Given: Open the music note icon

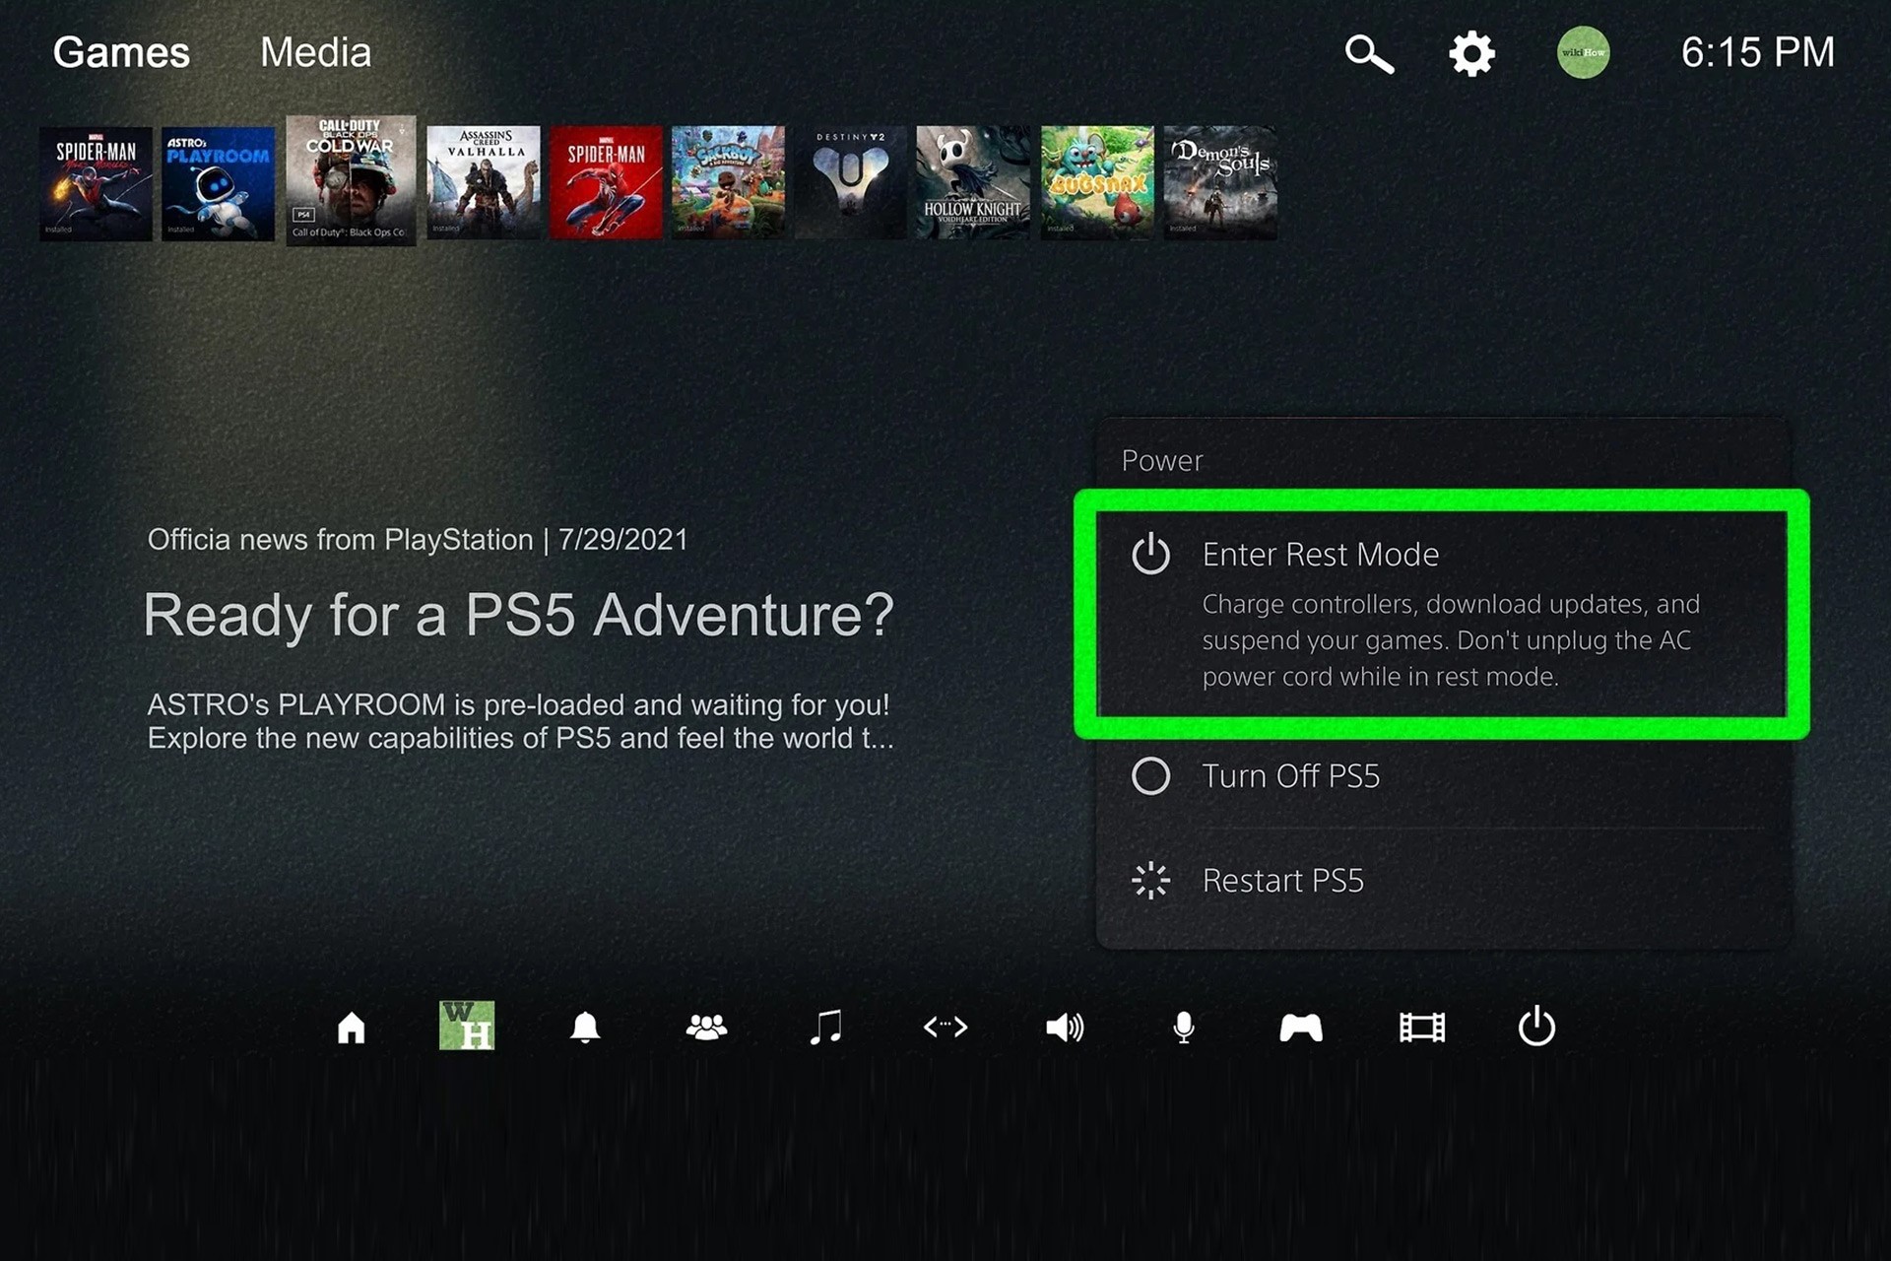Looking at the screenshot, I should [825, 1028].
